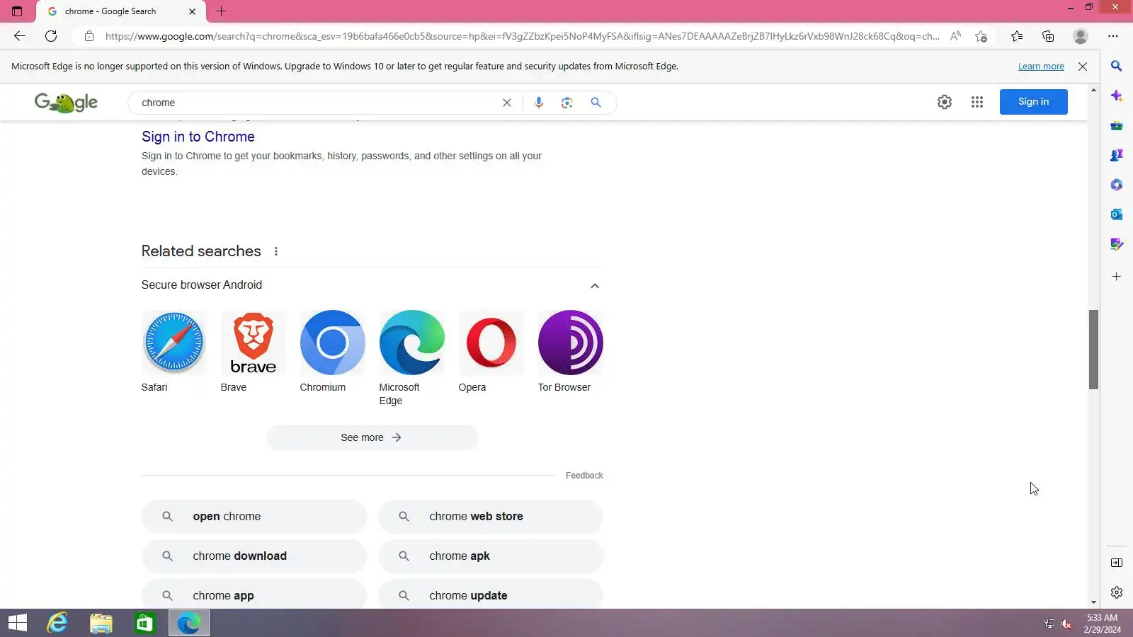The width and height of the screenshot is (1133, 637).
Task: Open Sign in to Chrome result
Action: click(198, 137)
